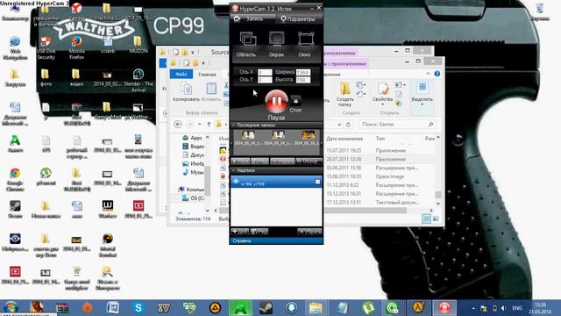Open the USB Disk Security desktop icon
This screenshot has height=316, width=561.
tap(46, 47)
